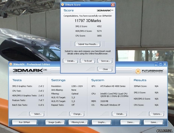This screenshot has height=133, width=174.
Task: Select HDR/SM3.0 Score value 5274
Action: coord(99,31)
